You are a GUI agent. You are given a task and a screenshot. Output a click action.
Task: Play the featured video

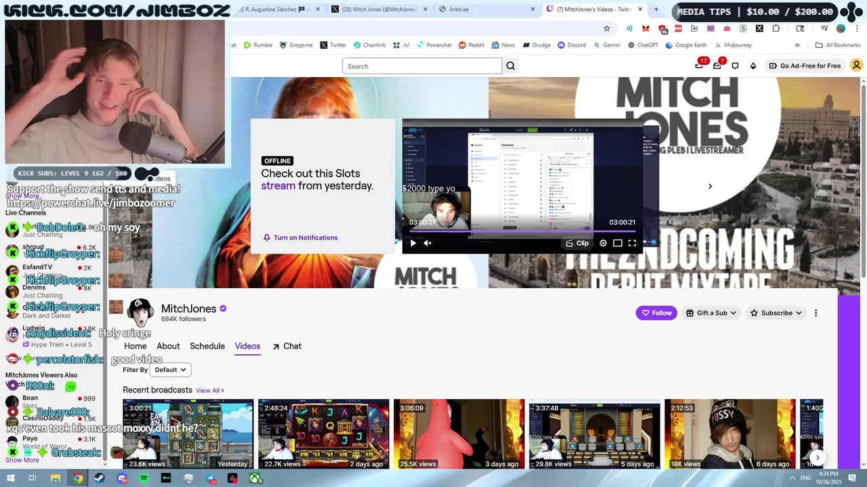(413, 243)
